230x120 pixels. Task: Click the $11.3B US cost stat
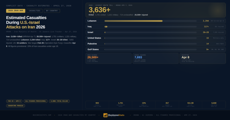(190, 105)
